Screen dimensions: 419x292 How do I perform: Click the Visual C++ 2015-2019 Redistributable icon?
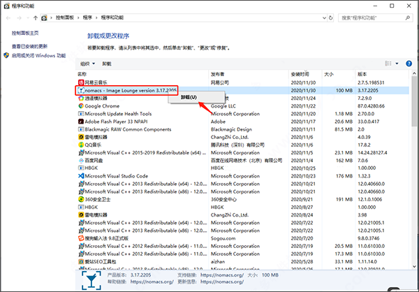tap(81, 153)
